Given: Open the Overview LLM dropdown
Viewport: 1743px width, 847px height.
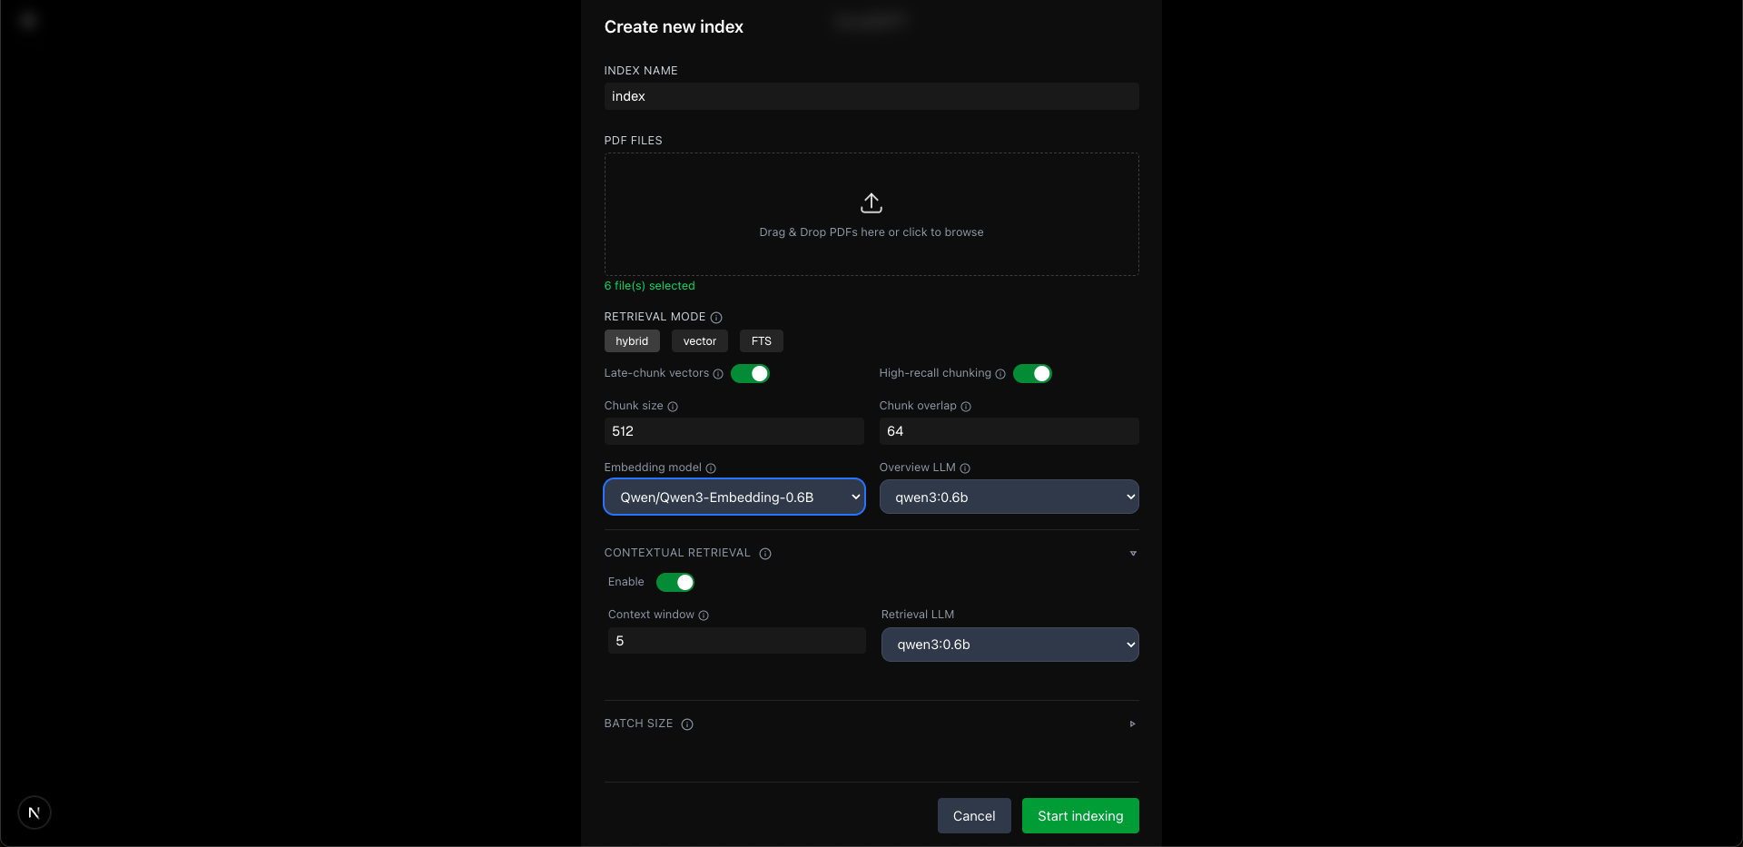Looking at the screenshot, I should coord(1009,497).
